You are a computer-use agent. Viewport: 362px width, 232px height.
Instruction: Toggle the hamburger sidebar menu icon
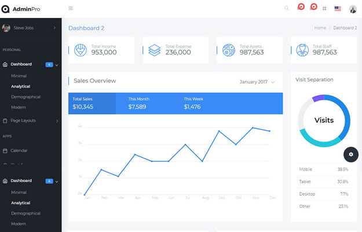point(71,8)
